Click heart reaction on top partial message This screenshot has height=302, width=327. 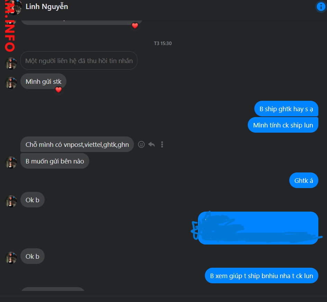(x=135, y=26)
